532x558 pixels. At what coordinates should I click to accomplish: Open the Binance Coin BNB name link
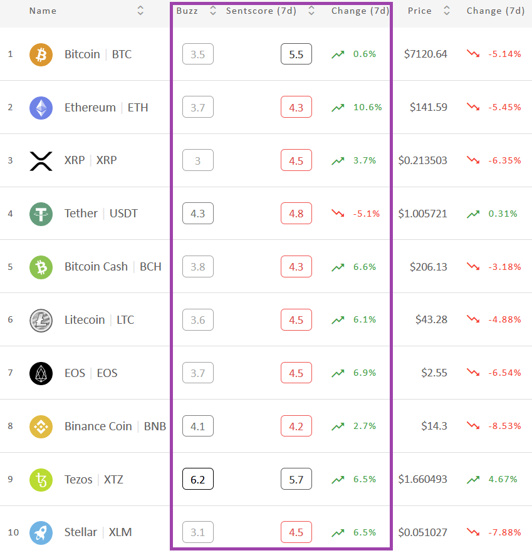point(115,426)
